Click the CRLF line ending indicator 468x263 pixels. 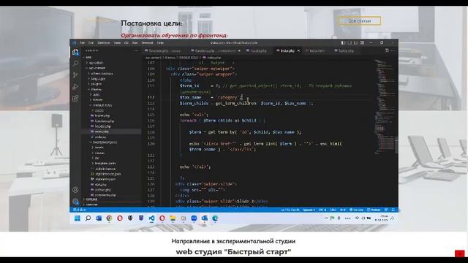click(x=333, y=210)
